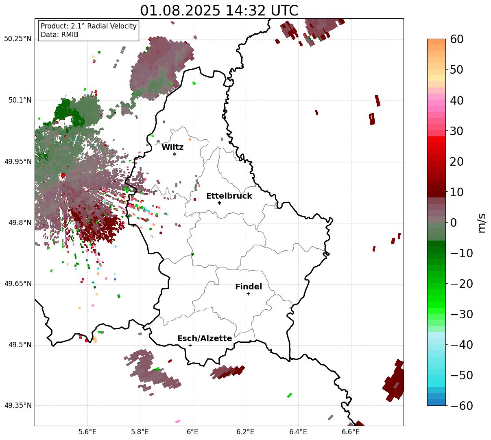Click the 6.2°E longitude tick label
The image size is (491, 440).
pyautogui.click(x=245, y=432)
